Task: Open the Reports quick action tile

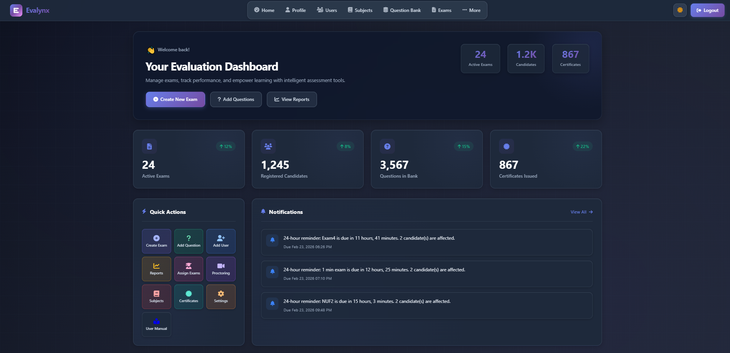Action: (x=157, y=269)
